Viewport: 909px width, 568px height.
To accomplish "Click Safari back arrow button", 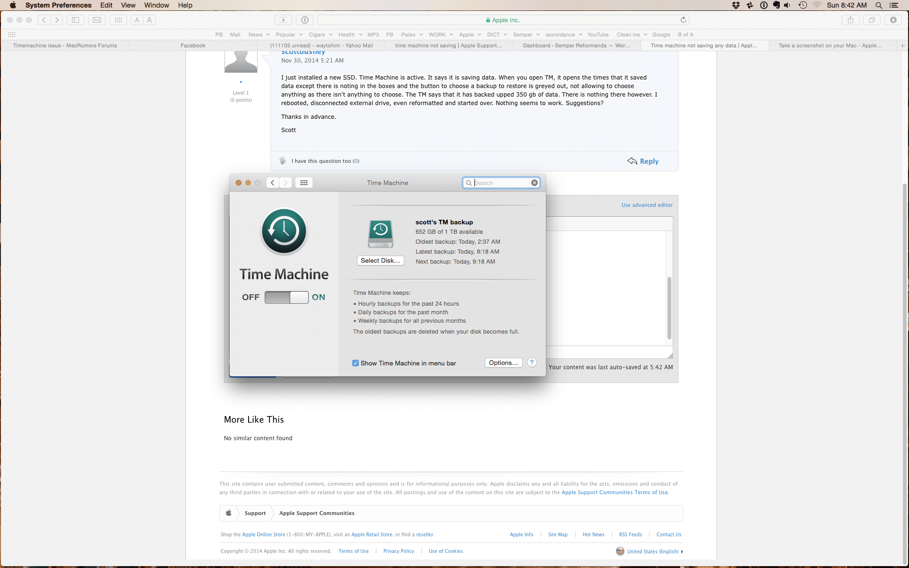I will 44,20.
